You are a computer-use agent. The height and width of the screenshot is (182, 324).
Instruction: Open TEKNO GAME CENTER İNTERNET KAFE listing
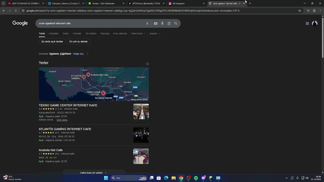pos(68,105)
